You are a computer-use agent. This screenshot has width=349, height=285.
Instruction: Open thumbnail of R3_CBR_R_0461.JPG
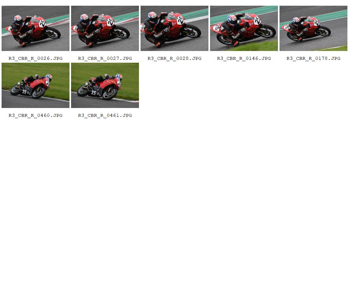[105, 85]
